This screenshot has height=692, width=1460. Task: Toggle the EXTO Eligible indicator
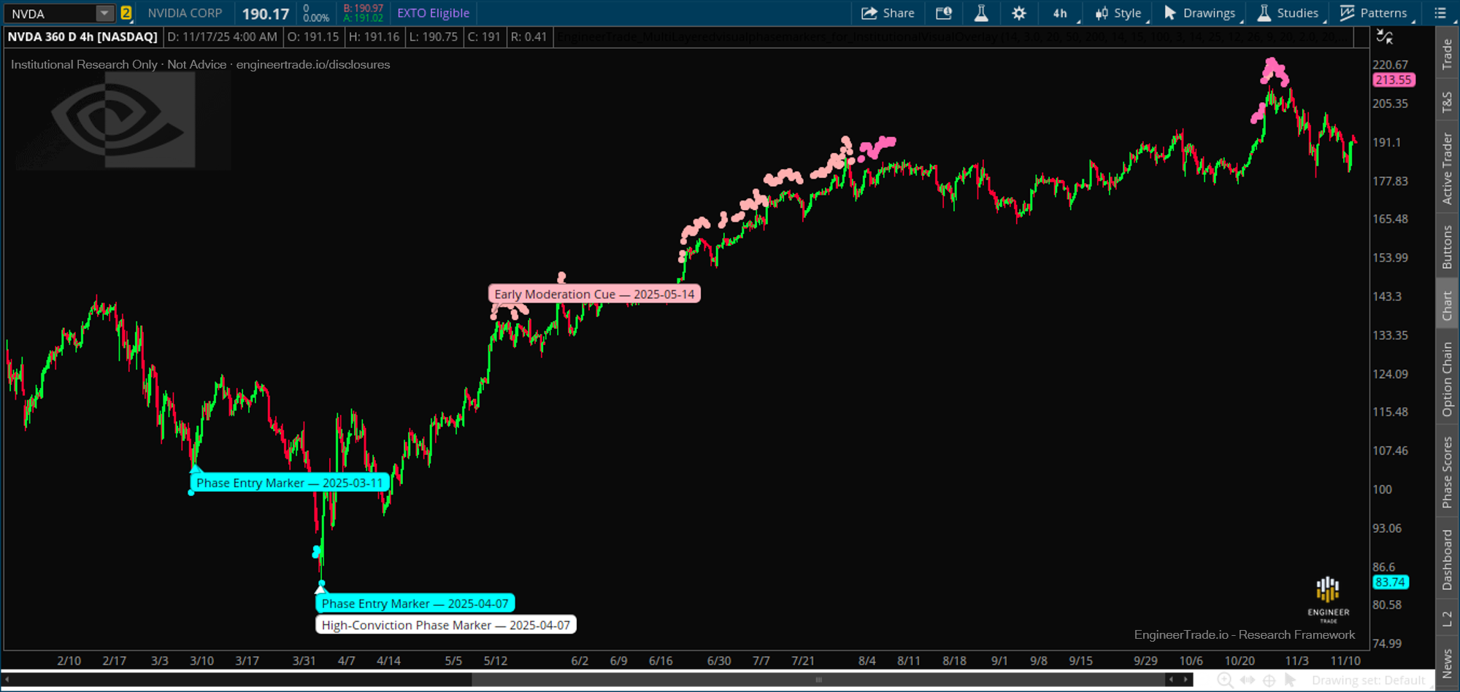pyautogui.click(x=434, y=12)
